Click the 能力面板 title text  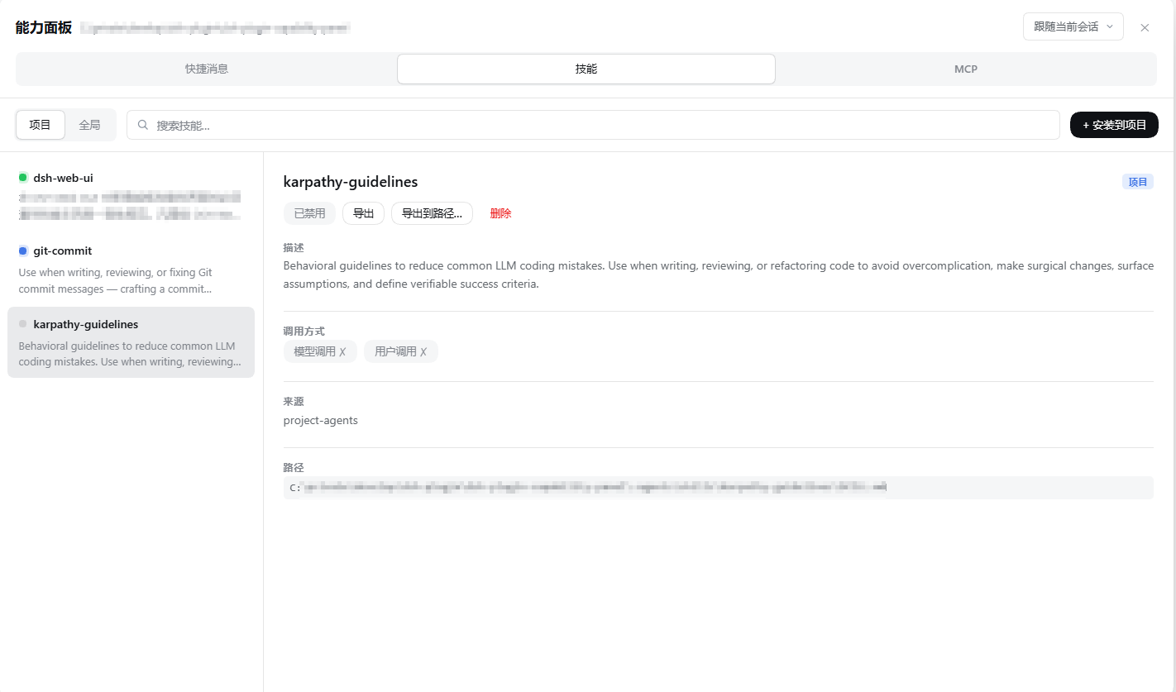pyautogui.click(x=44, y=27)
